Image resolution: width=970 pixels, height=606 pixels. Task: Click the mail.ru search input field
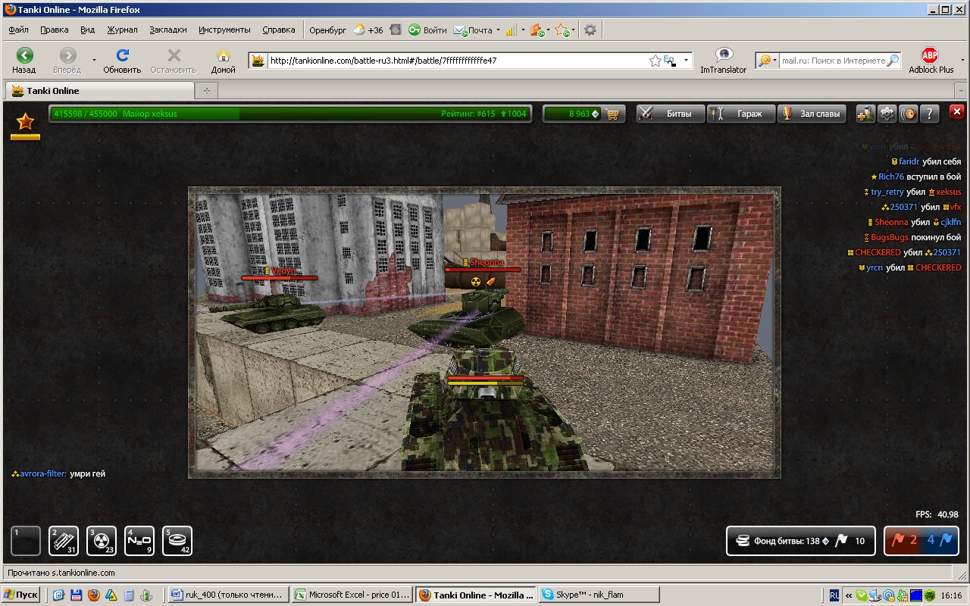[x=833, y=61]
